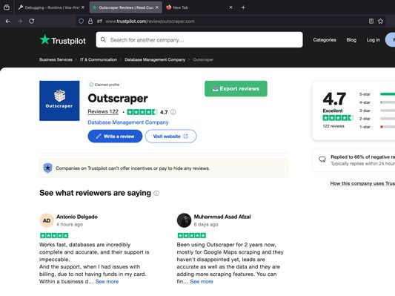Click the shield tracking protection icon
The image size is (395, 296).
(x=81, y=22)
